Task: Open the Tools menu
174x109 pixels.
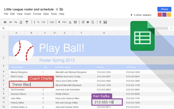Action: coord(54,14)
